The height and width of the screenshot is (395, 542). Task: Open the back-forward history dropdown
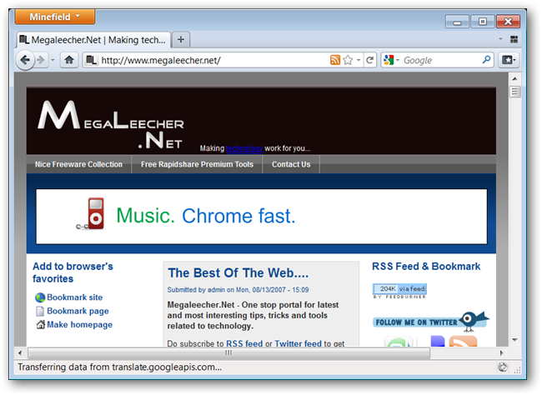[x=53, y=60]
